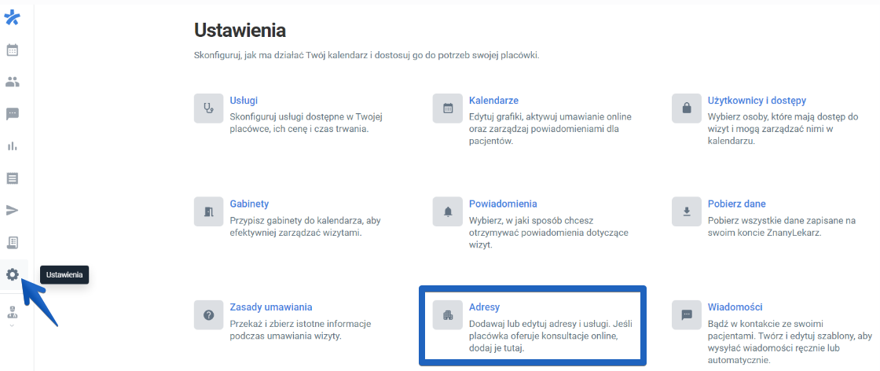Click the door icon beside Gabinety
This screenshot has width=880, height=371.
208,211
